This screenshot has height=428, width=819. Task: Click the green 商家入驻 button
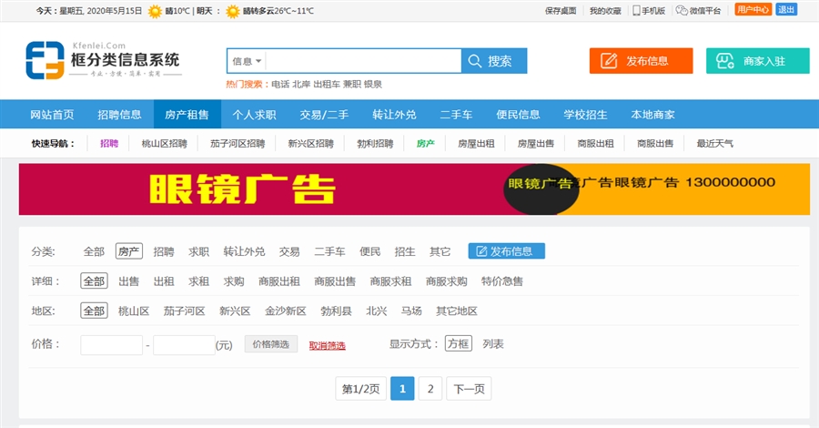pyautogui.click(x=757, y=61)
